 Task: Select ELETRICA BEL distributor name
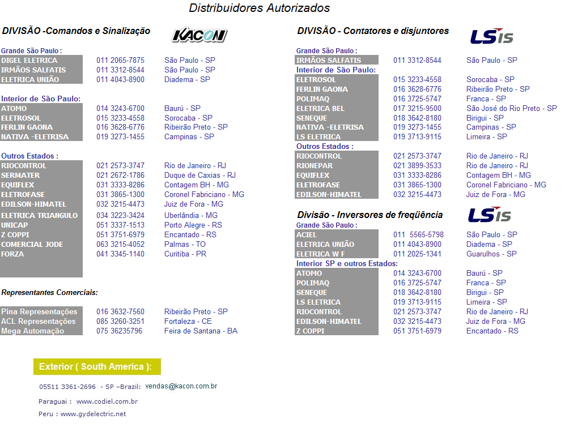pos(320,108)
